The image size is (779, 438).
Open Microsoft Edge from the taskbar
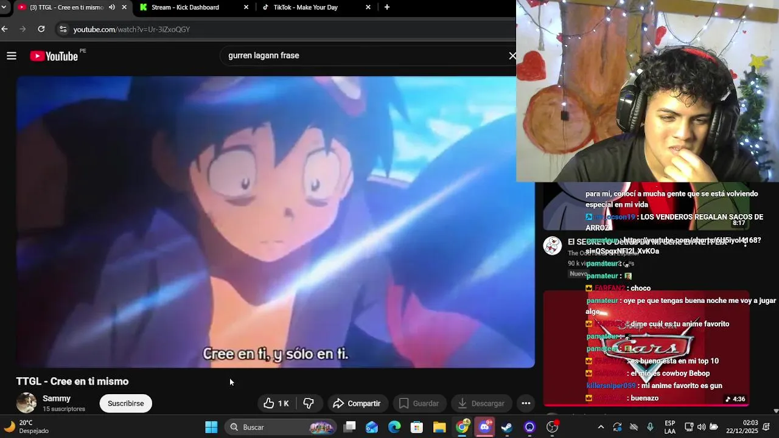click(394, 427)
